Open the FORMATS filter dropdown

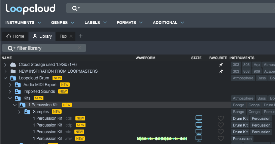tap(130, 23)
